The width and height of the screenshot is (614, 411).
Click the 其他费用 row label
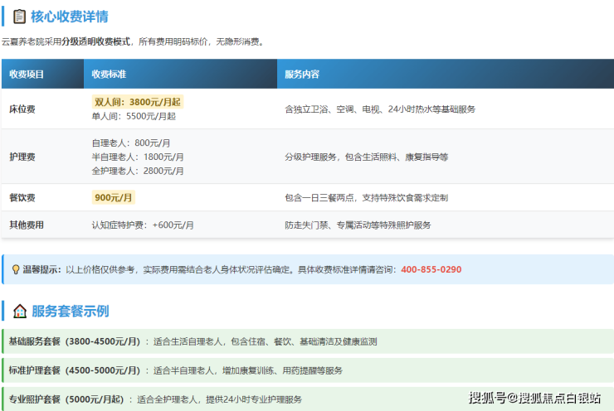pos(27,225)
